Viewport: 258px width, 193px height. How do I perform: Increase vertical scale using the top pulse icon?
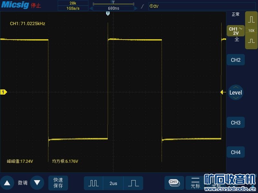coord(251,19)
